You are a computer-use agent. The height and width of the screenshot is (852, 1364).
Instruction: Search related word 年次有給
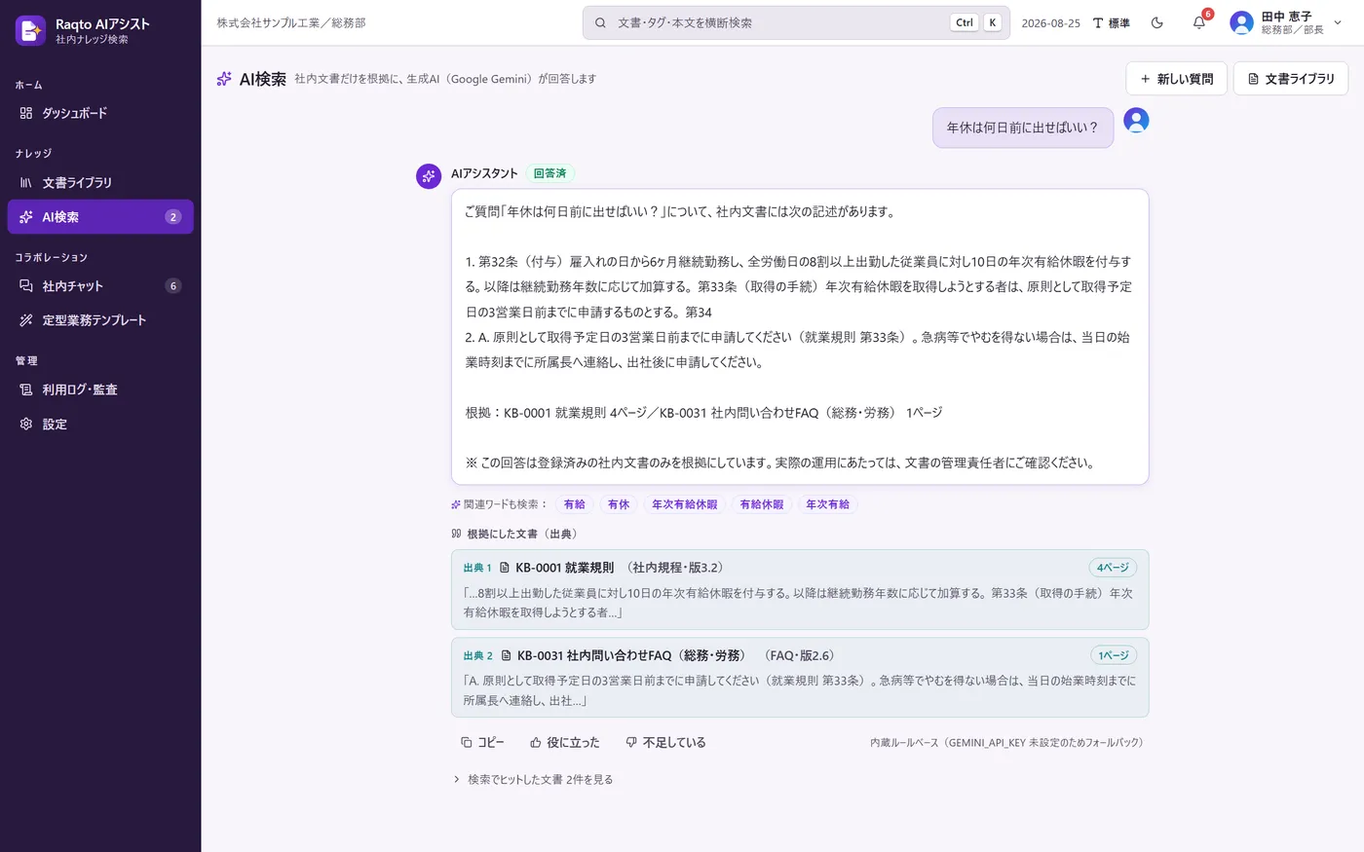click(x=827, y=504)
